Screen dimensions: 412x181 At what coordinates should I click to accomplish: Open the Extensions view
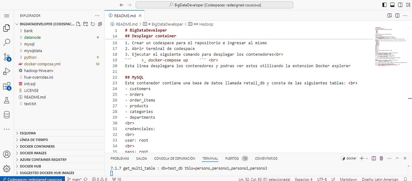click(7, 86)
